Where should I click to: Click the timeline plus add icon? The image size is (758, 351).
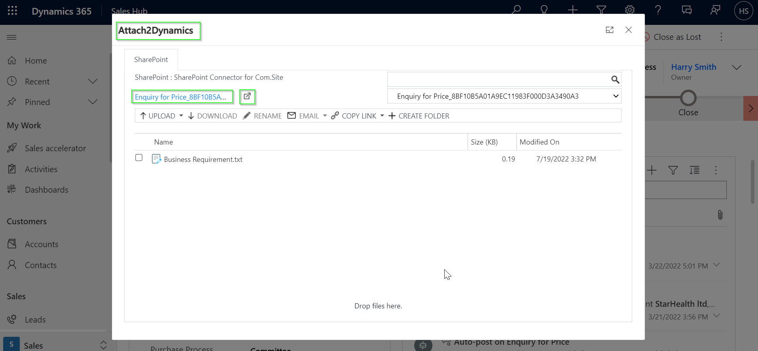click(652, 170)
